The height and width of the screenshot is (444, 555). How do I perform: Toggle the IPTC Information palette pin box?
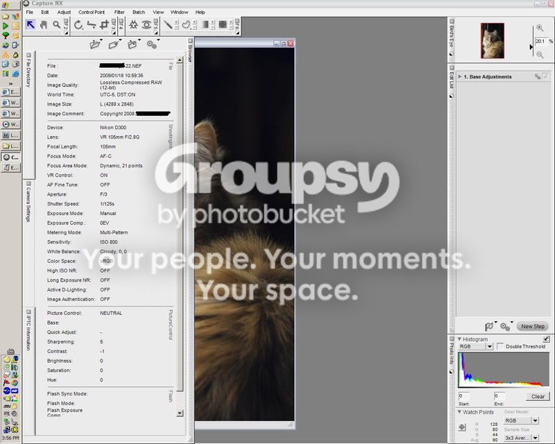click(28, 312)
